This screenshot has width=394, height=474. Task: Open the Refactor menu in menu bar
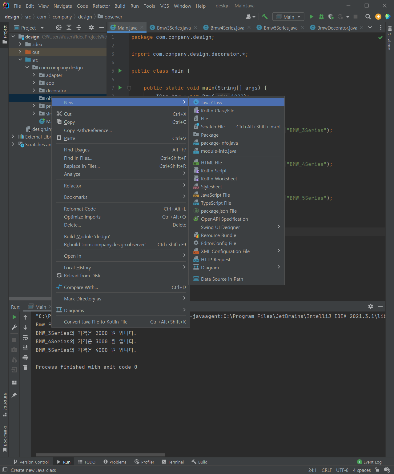[x=101, y=6]
